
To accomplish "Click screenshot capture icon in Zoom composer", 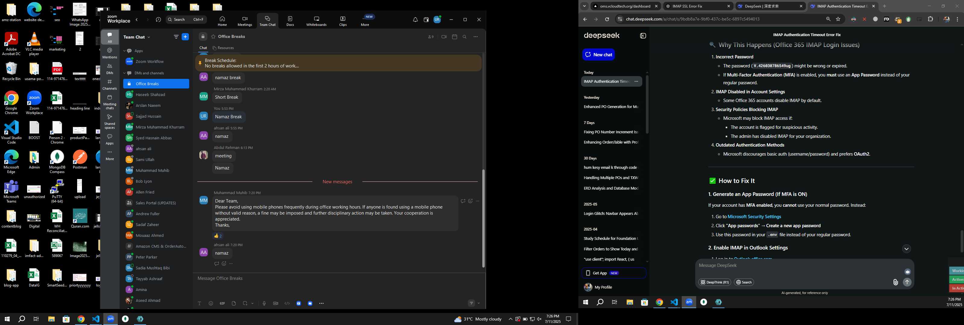I will coord(245,303).
